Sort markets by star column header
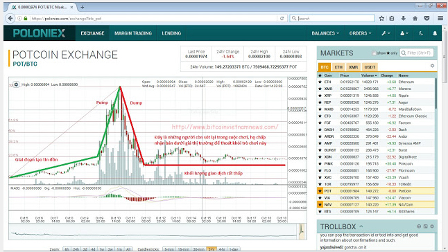448x252 pixels. pyautogui.click(x=320, y=75)
